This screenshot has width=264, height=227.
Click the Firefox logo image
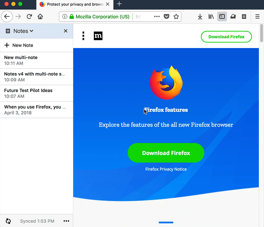(x=166, y=82)
